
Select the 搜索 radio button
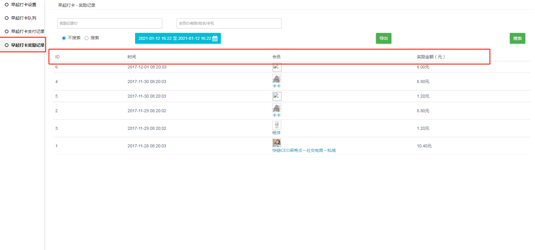[86, 38]
